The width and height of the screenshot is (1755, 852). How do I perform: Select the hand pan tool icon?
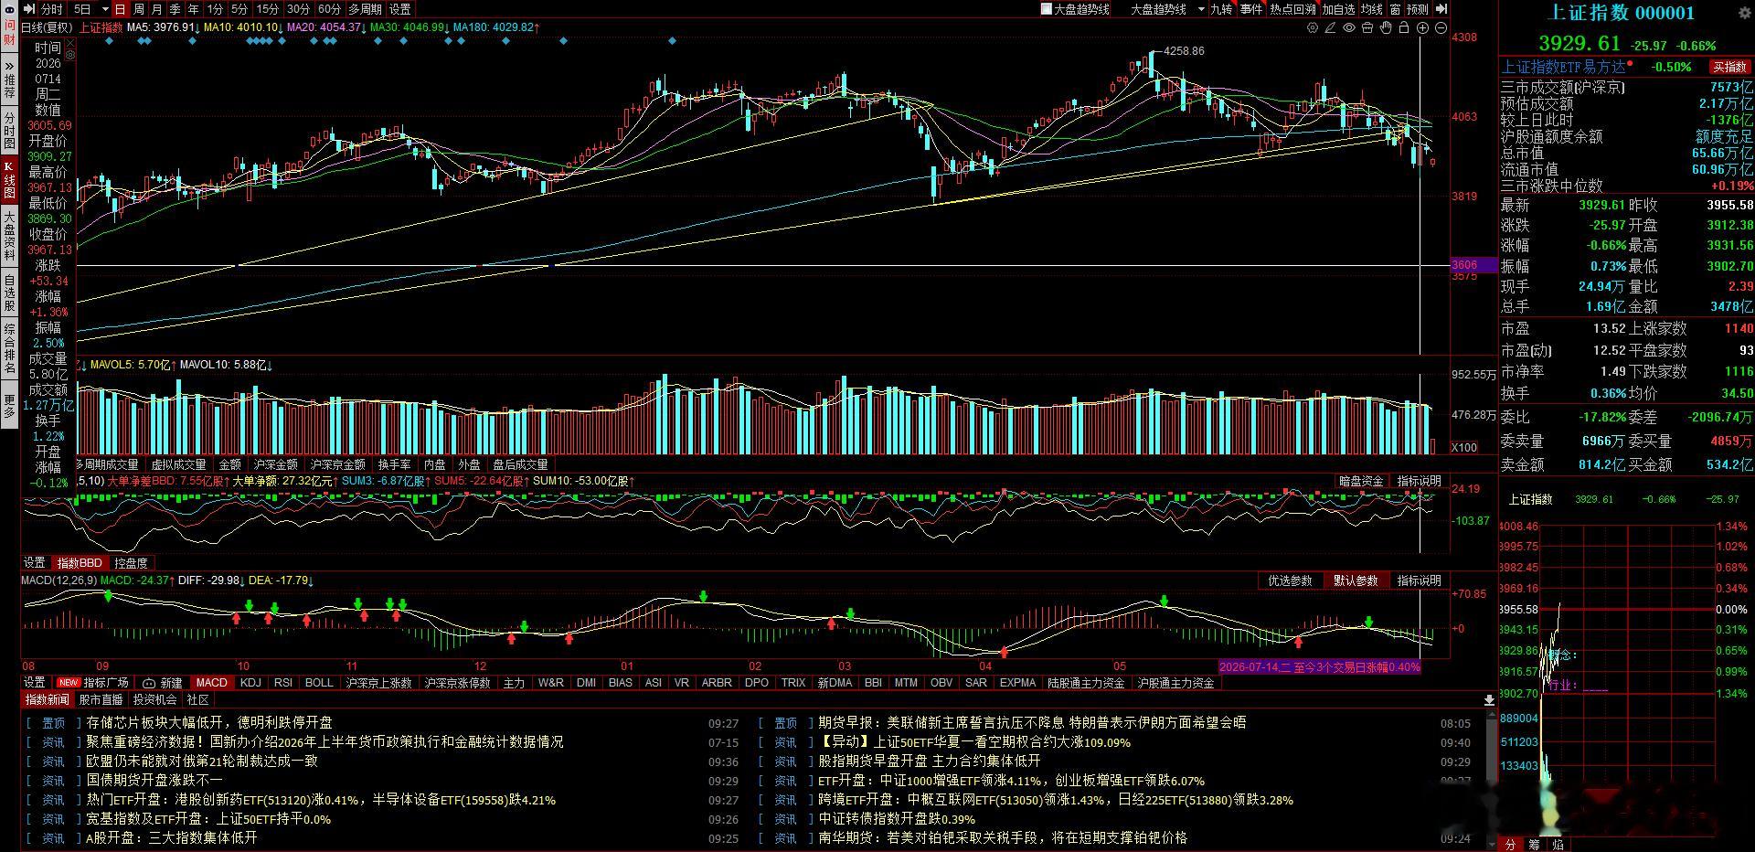(1386, 28)
